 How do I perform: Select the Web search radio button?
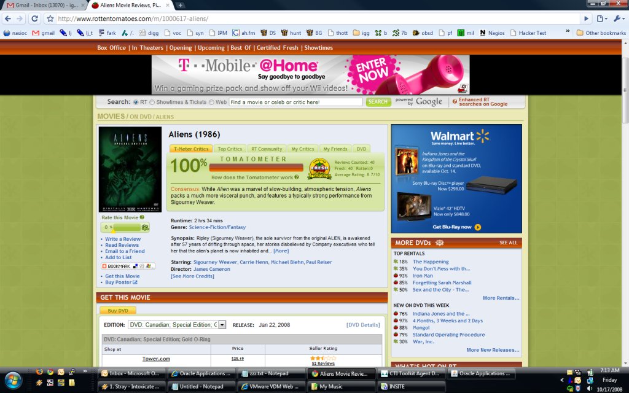pyautogui.click(x=211, y=103)
